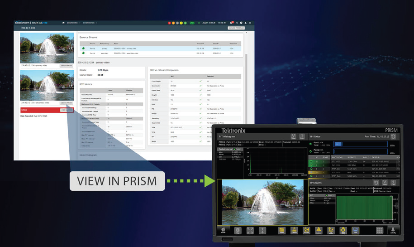Open Tile settings gear on PRISM toolbar
This screenshot has width=414, height=247.
pyautogui.click(x=238, y=230)
